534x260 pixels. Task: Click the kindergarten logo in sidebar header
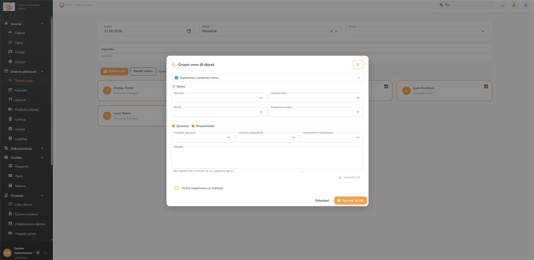coord(9,6)
